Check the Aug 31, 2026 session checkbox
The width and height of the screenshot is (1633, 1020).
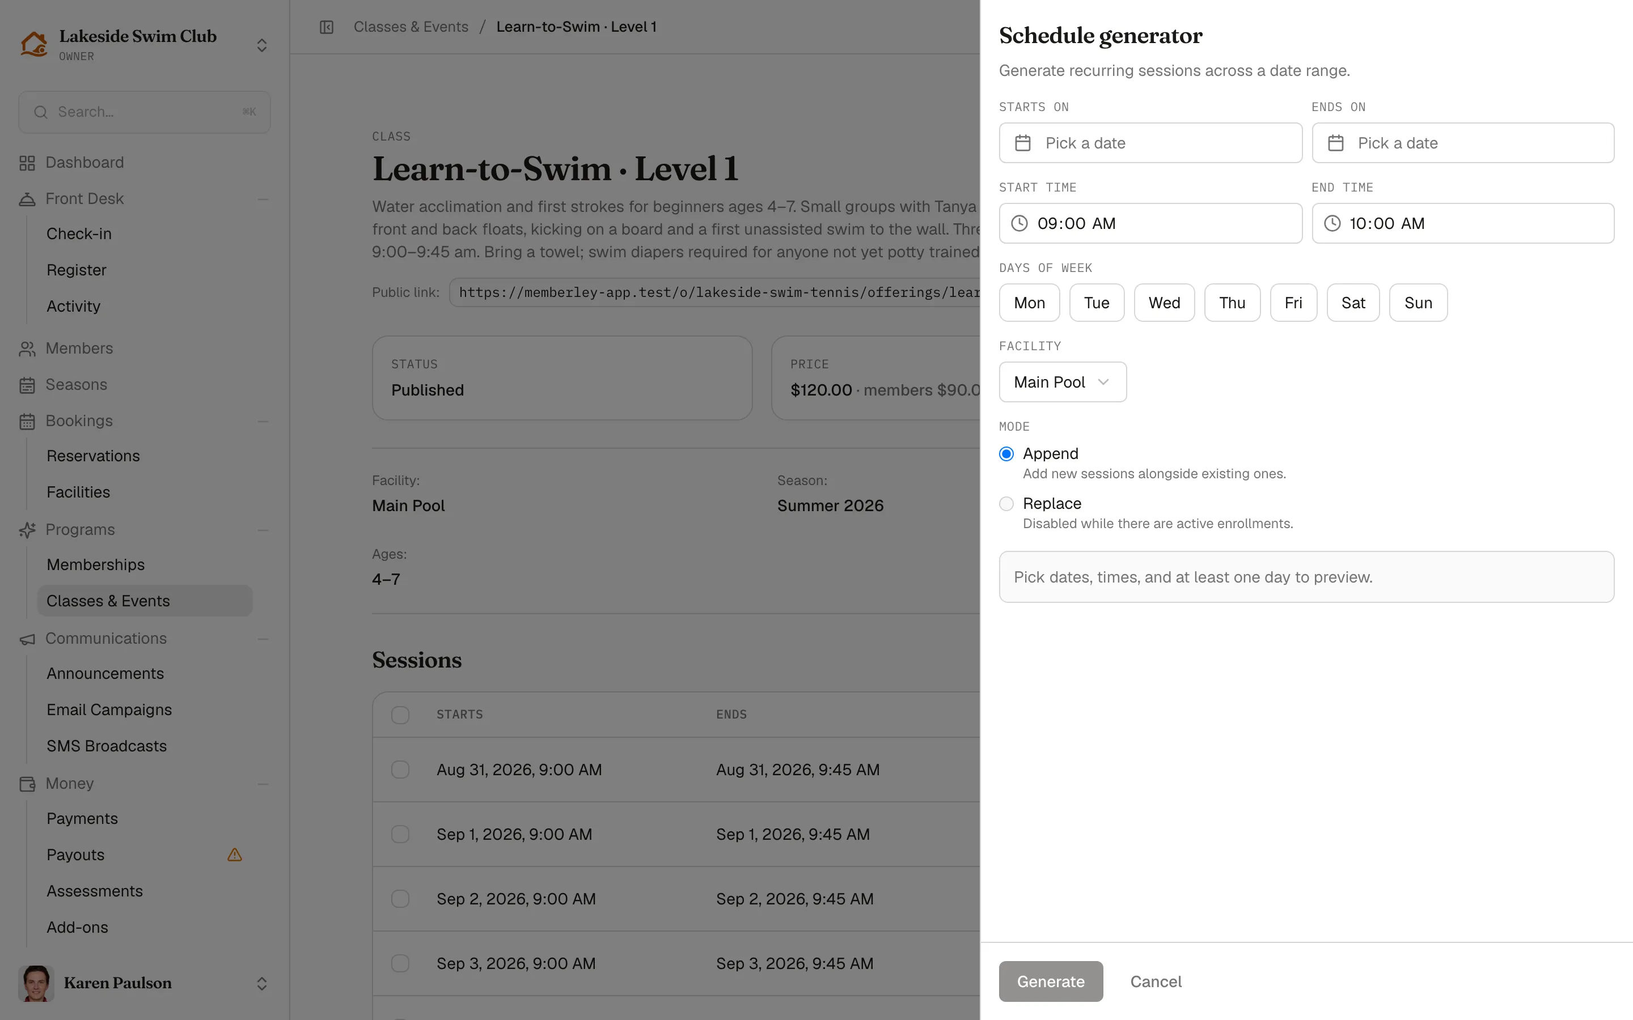tap(400, 770)
